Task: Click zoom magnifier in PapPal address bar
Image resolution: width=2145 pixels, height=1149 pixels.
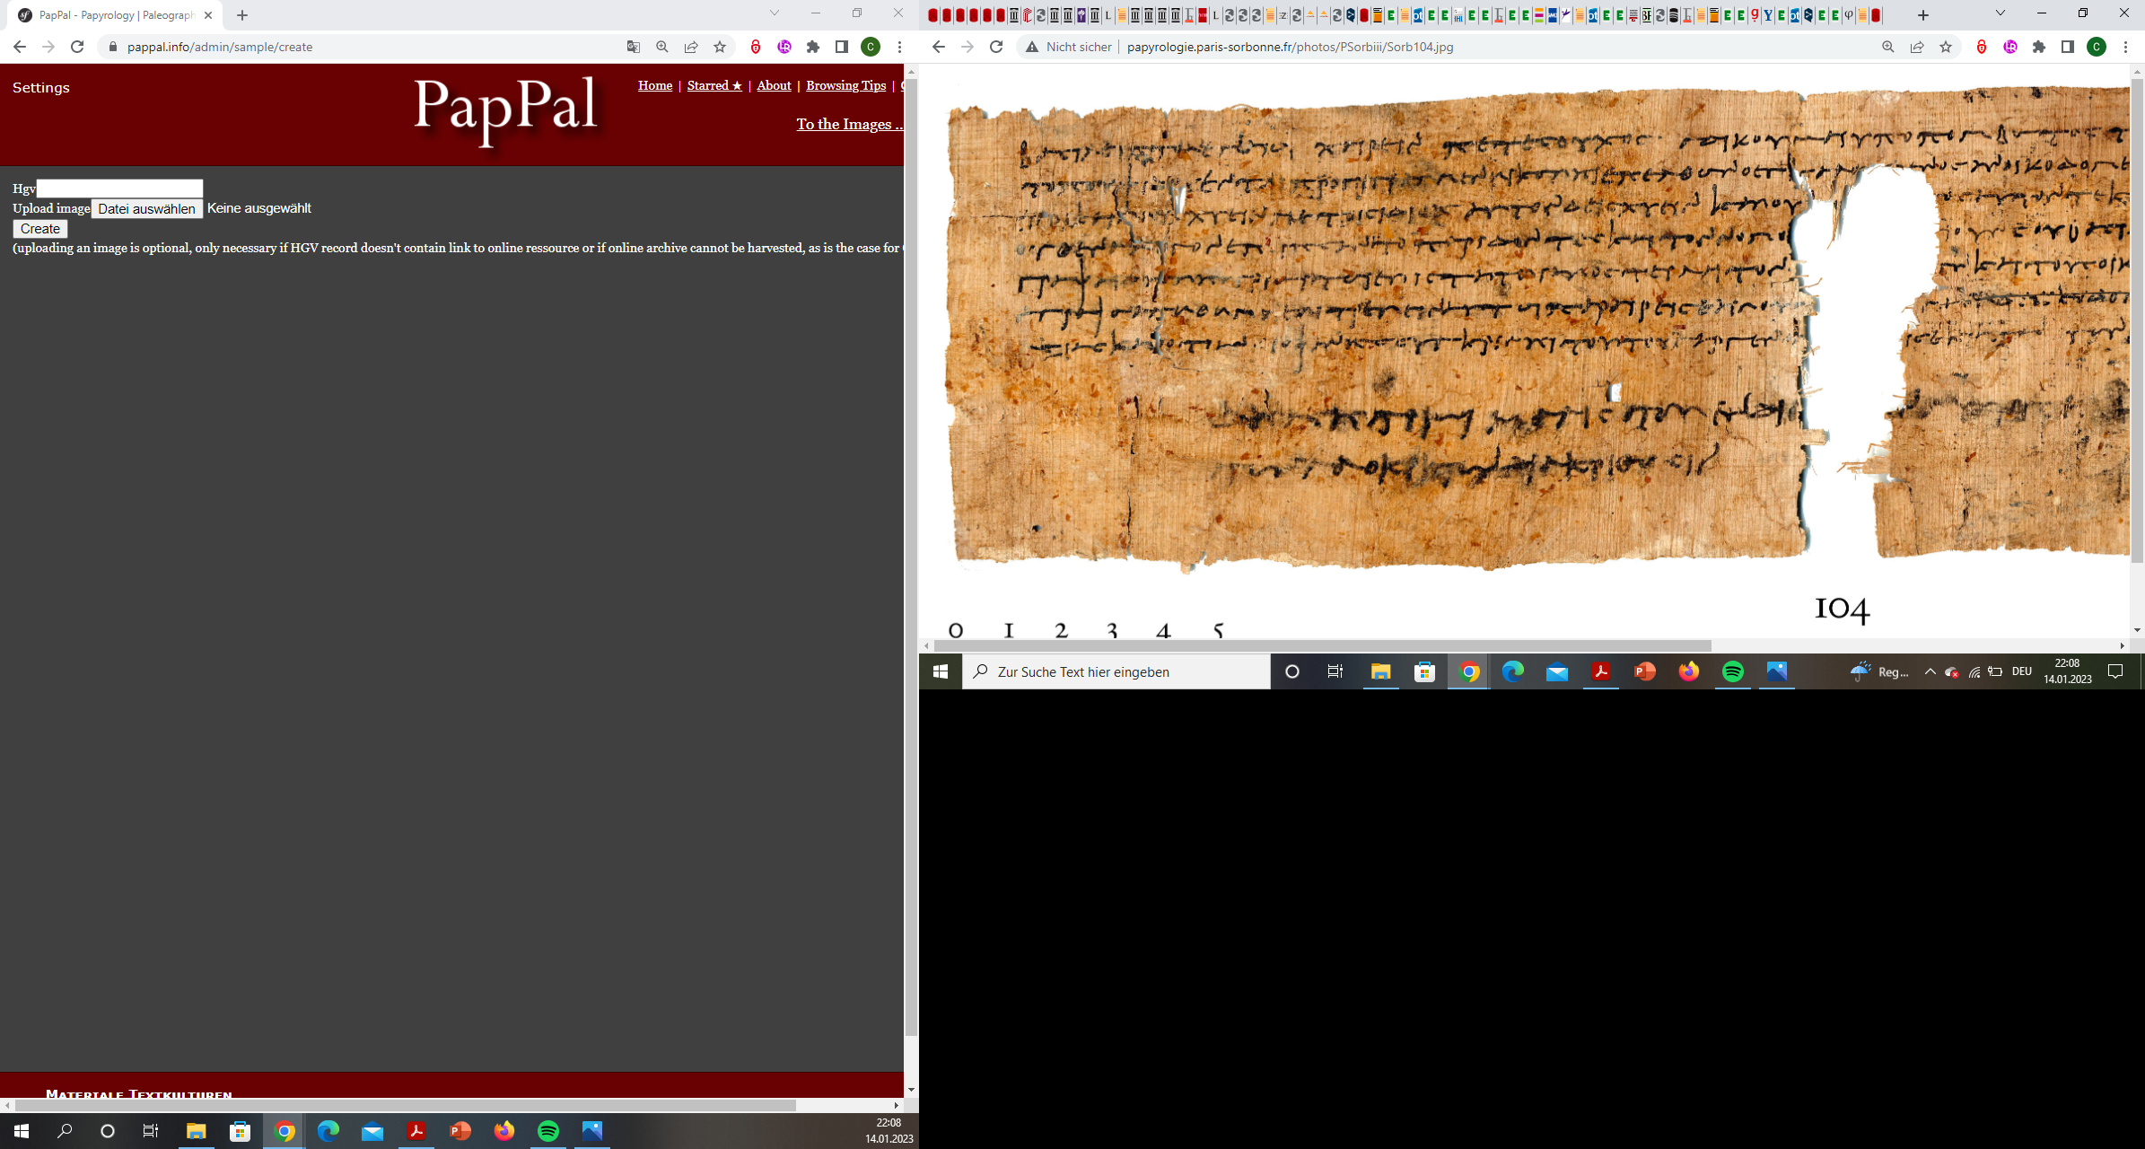Action: [662, 47]
